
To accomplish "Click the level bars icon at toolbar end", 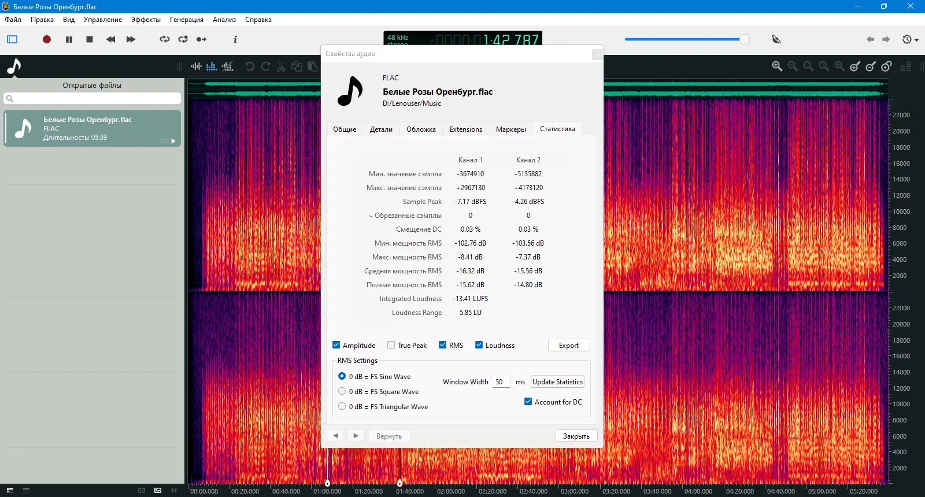I will point(906,66).
